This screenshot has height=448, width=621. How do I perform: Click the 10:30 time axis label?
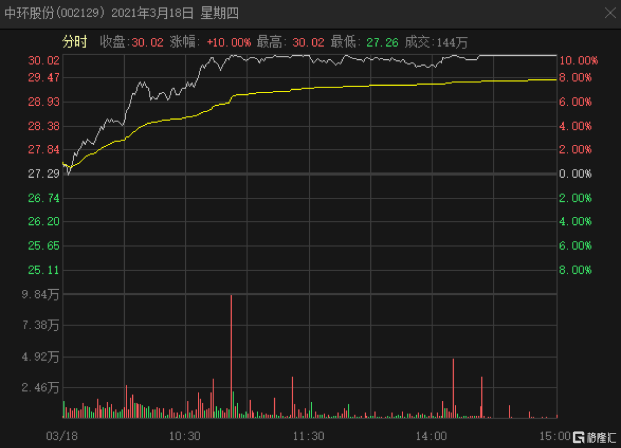(185, 436)
